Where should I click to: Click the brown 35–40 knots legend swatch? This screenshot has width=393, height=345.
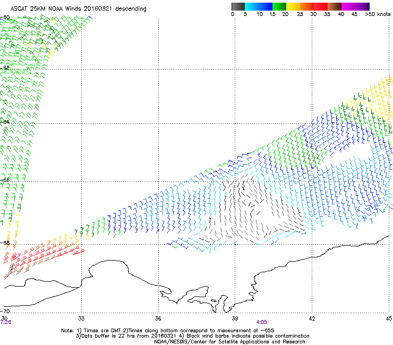pos(335,6)
